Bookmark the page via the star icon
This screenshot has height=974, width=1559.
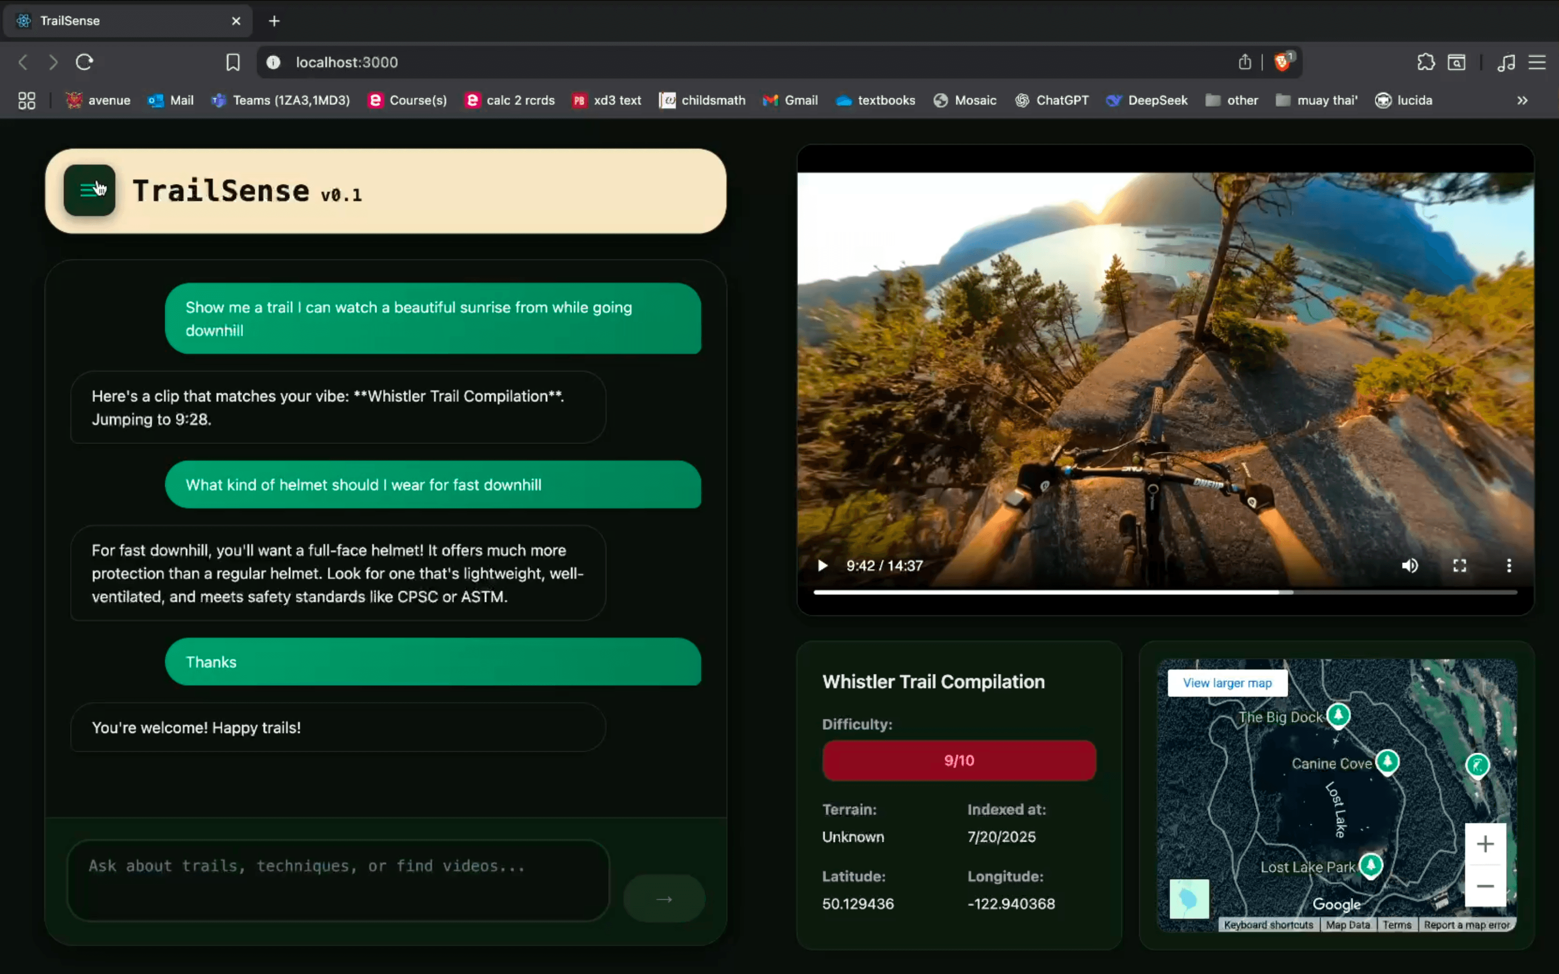[232, 62]
